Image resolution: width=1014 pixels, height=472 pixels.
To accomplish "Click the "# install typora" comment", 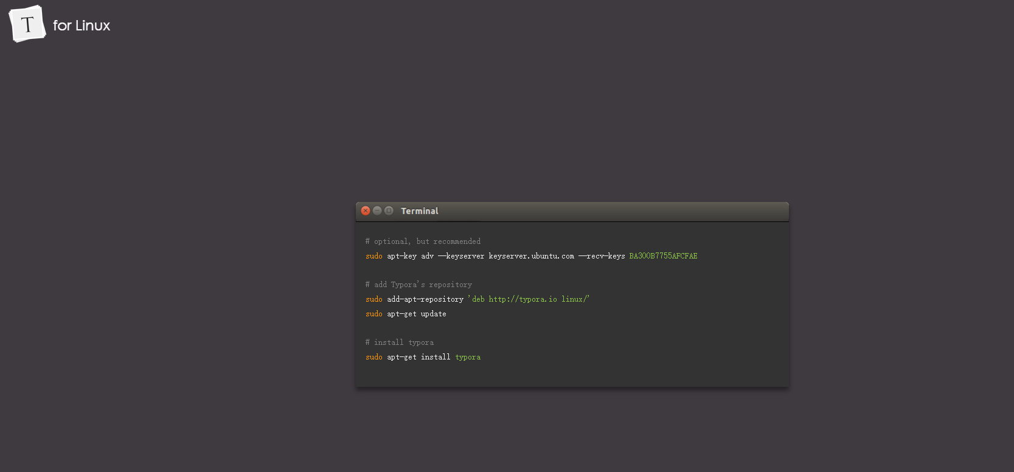I will (400, 342).
